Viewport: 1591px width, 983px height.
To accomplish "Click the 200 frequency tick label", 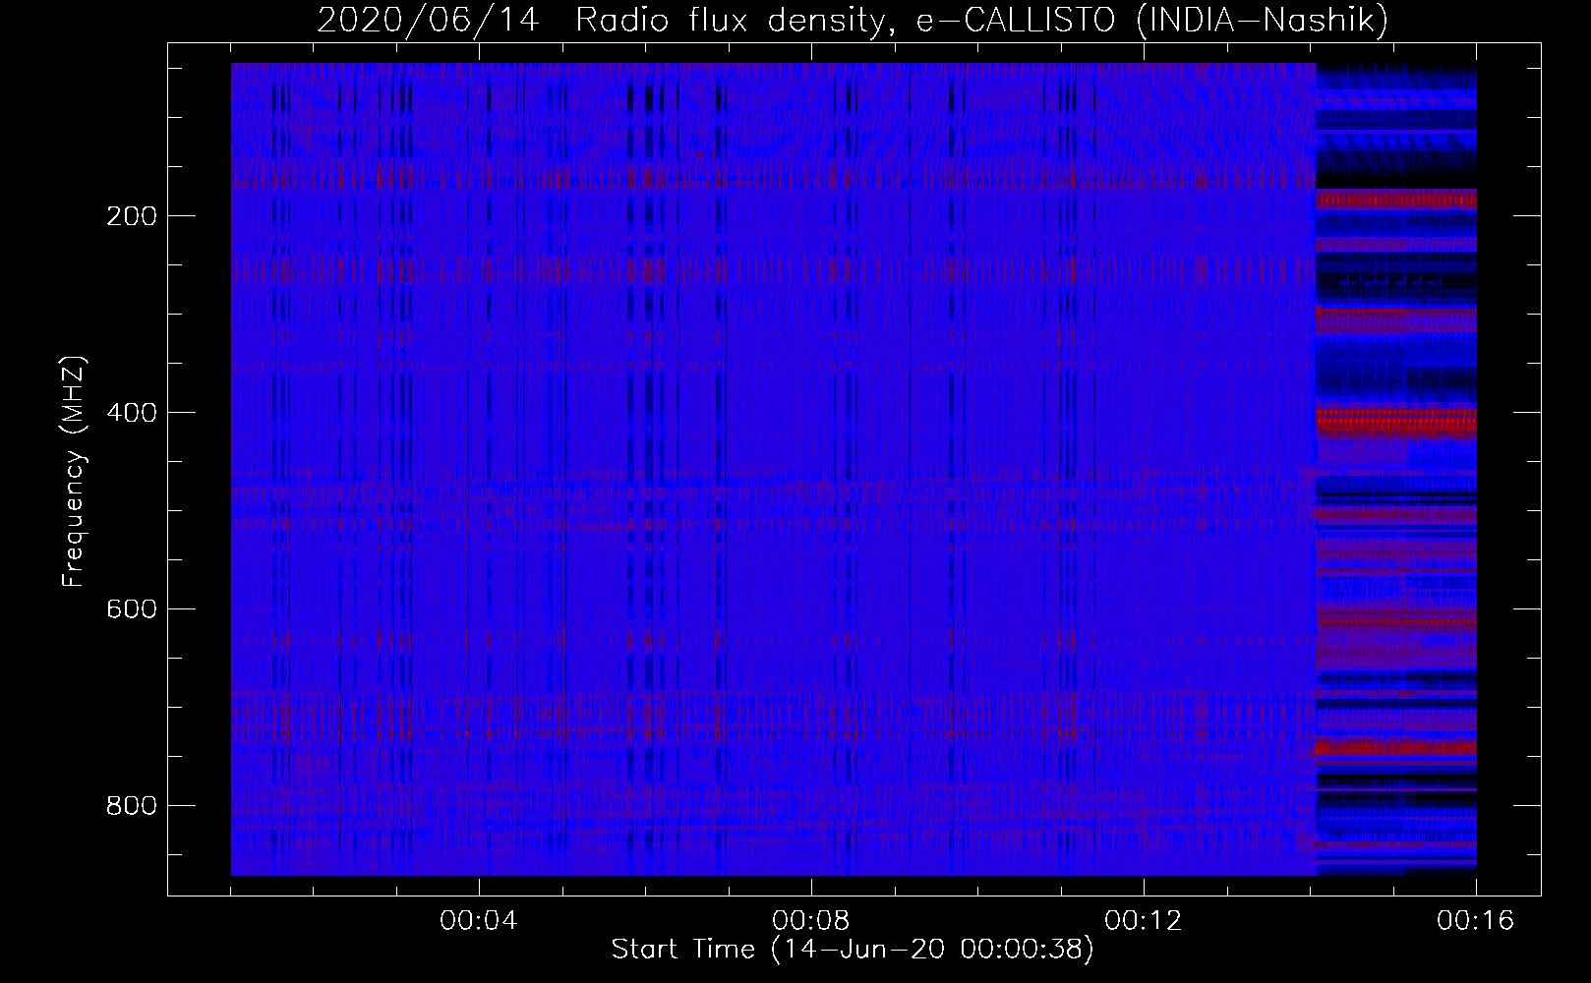I will tap(132, 216).
